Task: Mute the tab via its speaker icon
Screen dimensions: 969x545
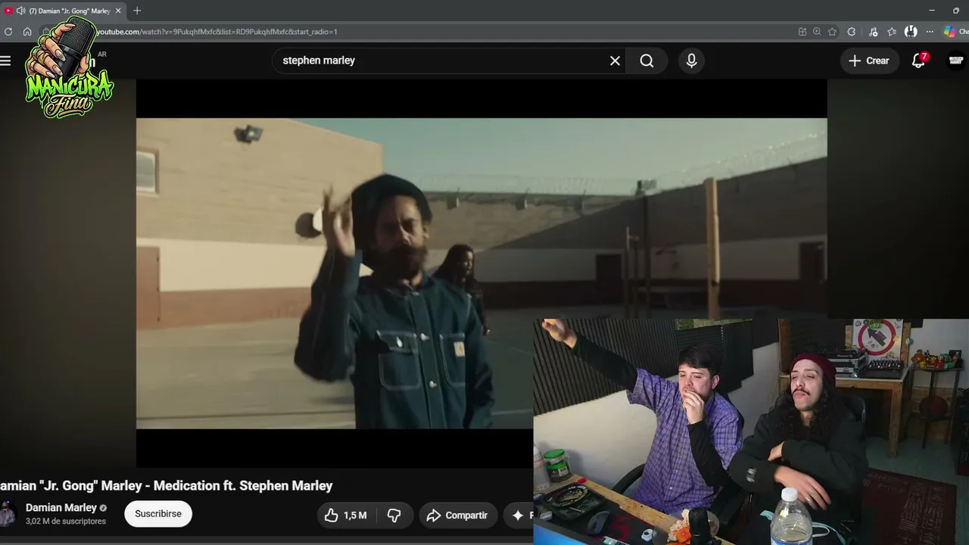Action: pyautogui.click(x=20, y=11)
